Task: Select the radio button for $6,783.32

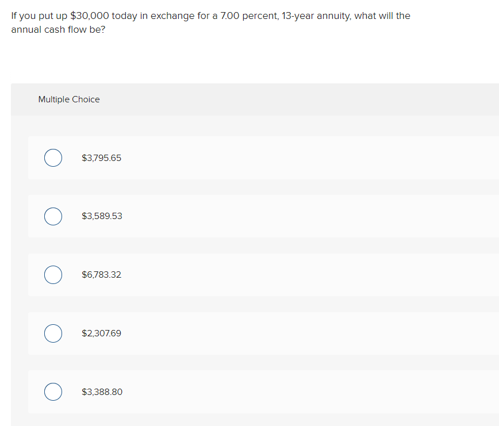Action: pyautogui.click(x=53, y=275)
